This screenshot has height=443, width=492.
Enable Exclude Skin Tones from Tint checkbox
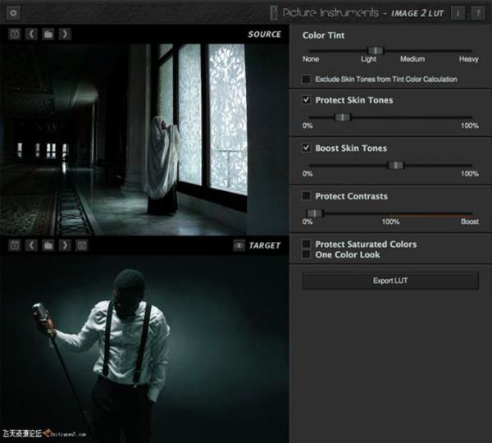[x=307, y=80]
